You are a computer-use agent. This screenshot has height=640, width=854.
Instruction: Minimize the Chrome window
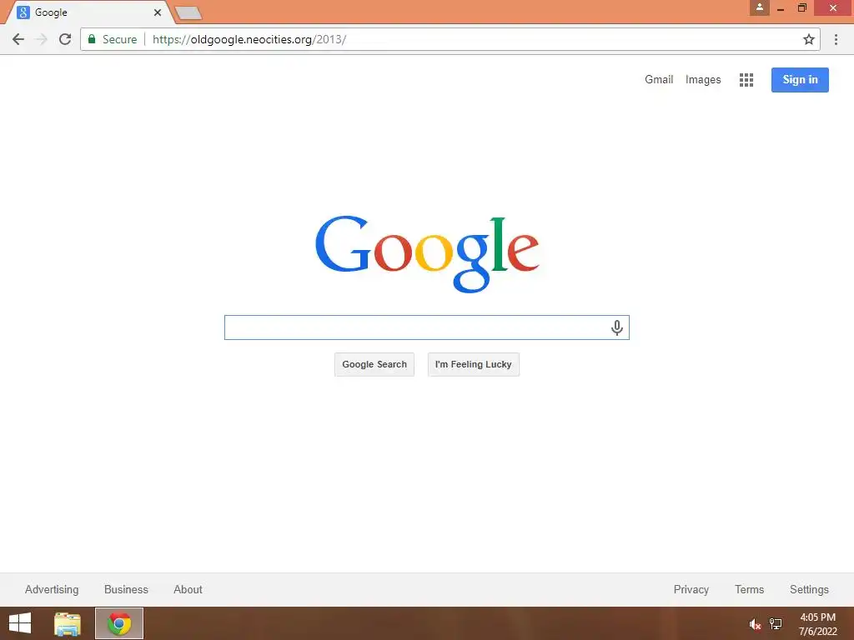781,8
